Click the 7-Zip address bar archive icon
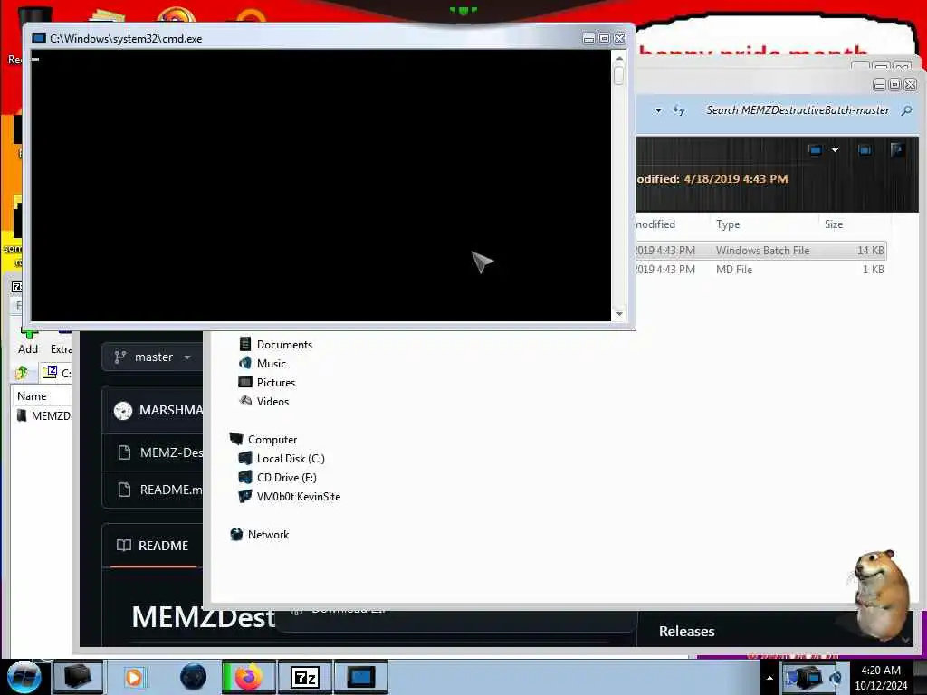The image size is (927, 695). click(x=50, y=372)
